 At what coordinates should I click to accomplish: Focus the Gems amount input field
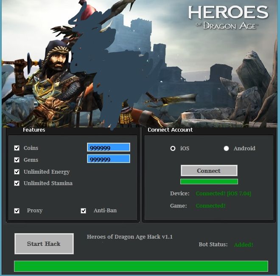coord(109,159)
